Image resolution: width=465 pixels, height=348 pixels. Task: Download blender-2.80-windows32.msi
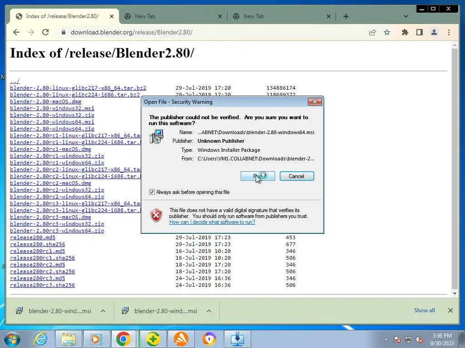[x=52, y=108]
